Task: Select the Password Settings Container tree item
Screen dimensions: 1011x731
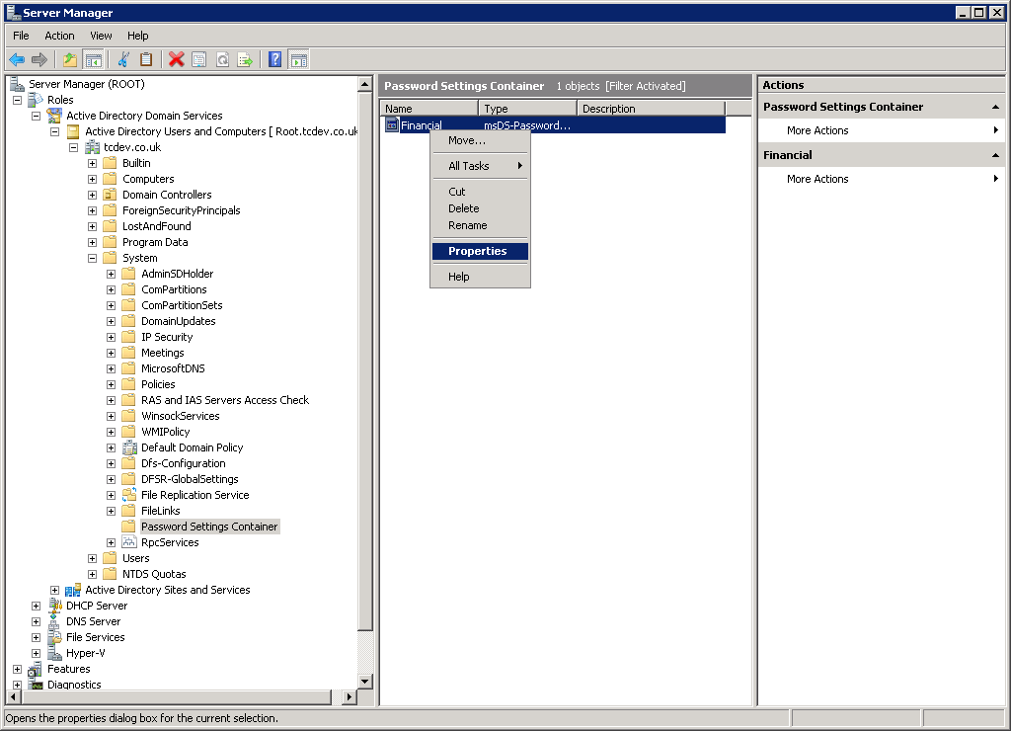Action: coord(209,527)
